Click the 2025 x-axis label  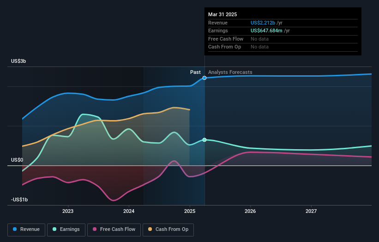190,211
